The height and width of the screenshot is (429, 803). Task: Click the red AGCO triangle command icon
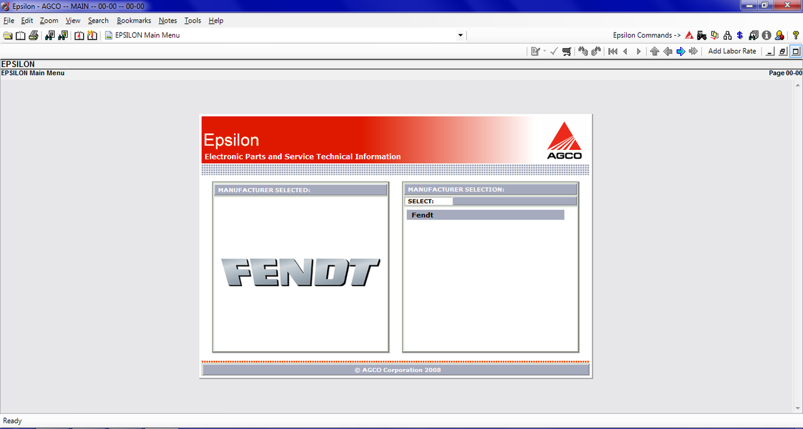point(689,36)
